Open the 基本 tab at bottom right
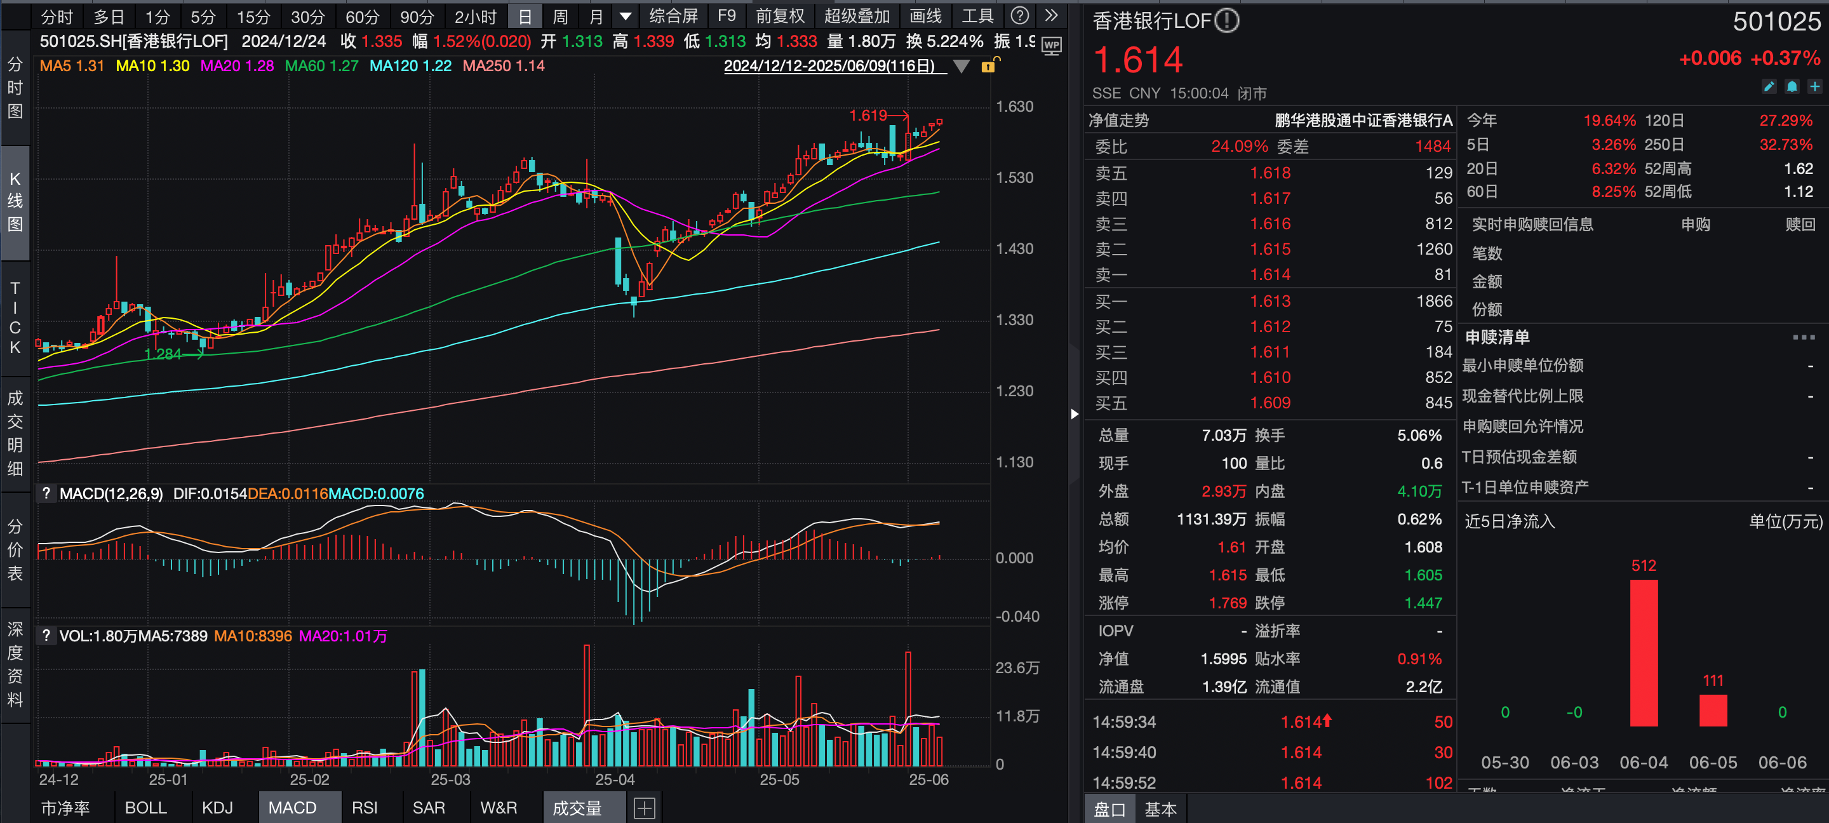The height and width of the screenshot is (823, 1829). [1162, 809]
